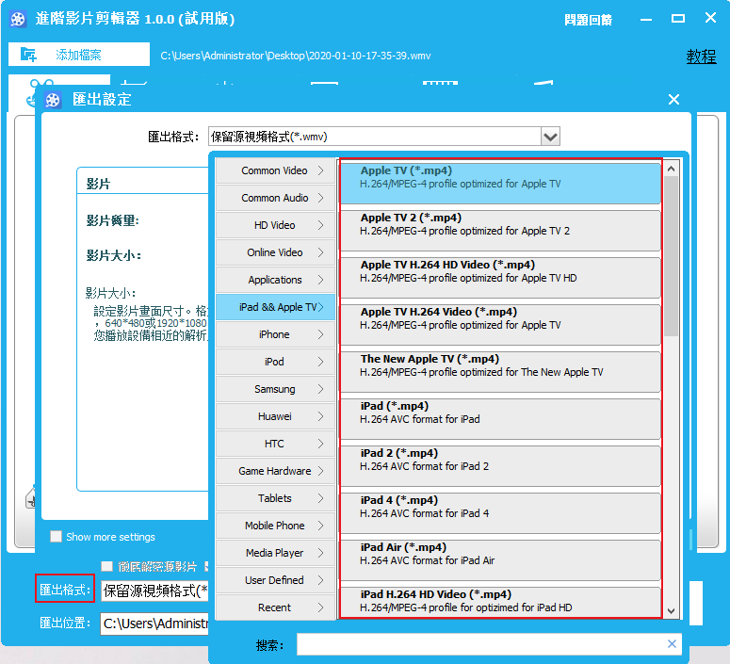
Task: Open the User Defined category
Action: point(275,580)
